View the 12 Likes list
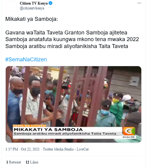 coord(32,162)
